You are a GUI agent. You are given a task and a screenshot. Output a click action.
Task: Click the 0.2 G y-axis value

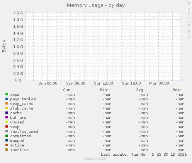pyautogui.click(x=18, y=73)
